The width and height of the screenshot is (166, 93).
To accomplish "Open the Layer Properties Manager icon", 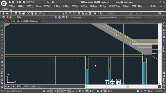I will 4,17.
